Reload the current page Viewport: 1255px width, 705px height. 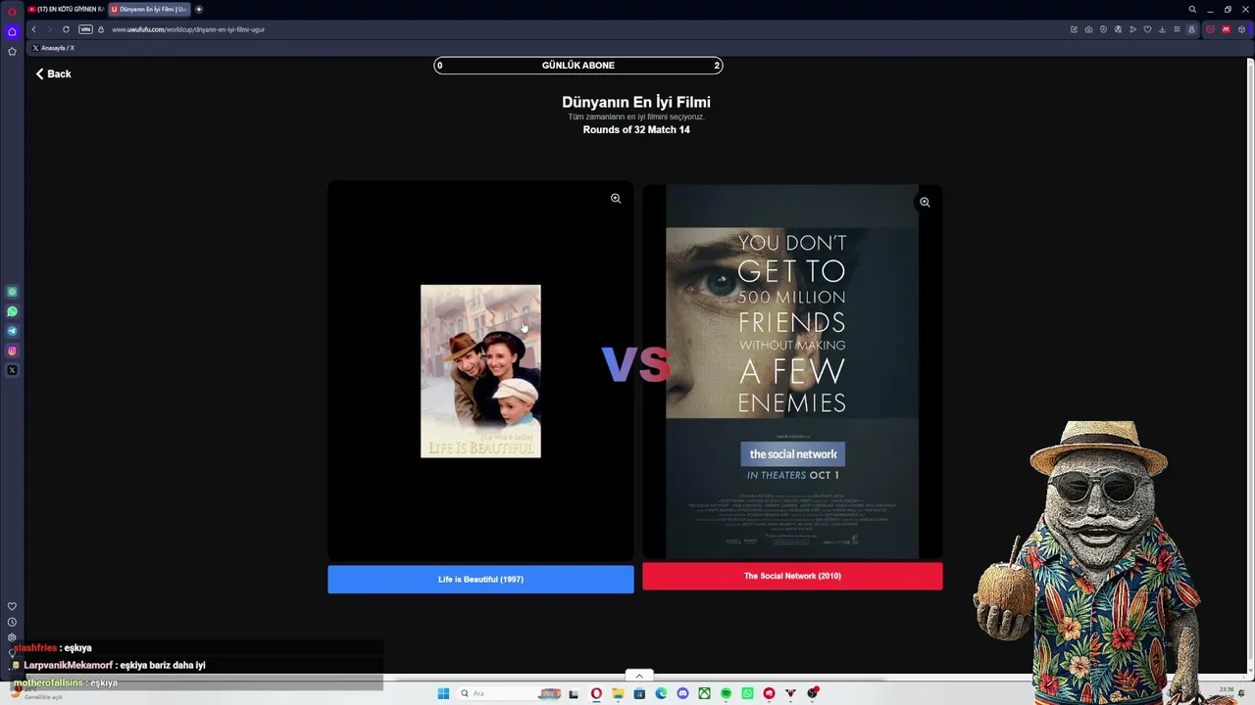[x=66, y=29]
